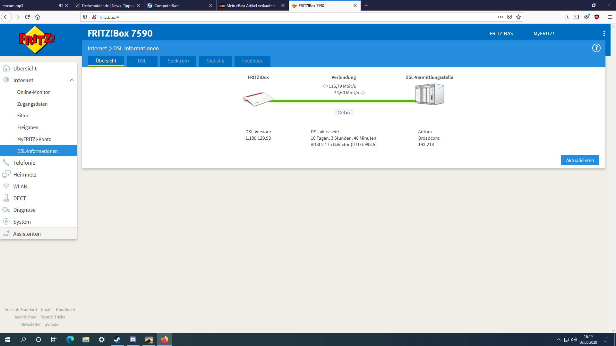The image size is (616, 346).
Task: Expand the Heimnetz sidebar section
Action: 25,175
